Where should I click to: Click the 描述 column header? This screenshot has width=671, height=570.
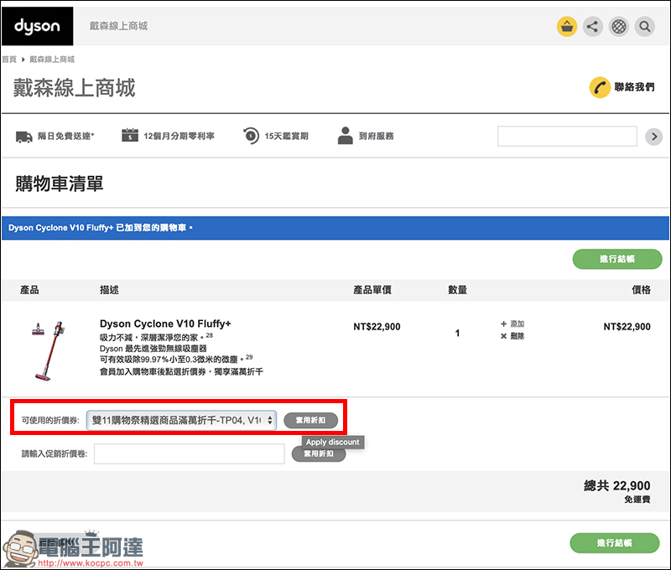point(109,290)
